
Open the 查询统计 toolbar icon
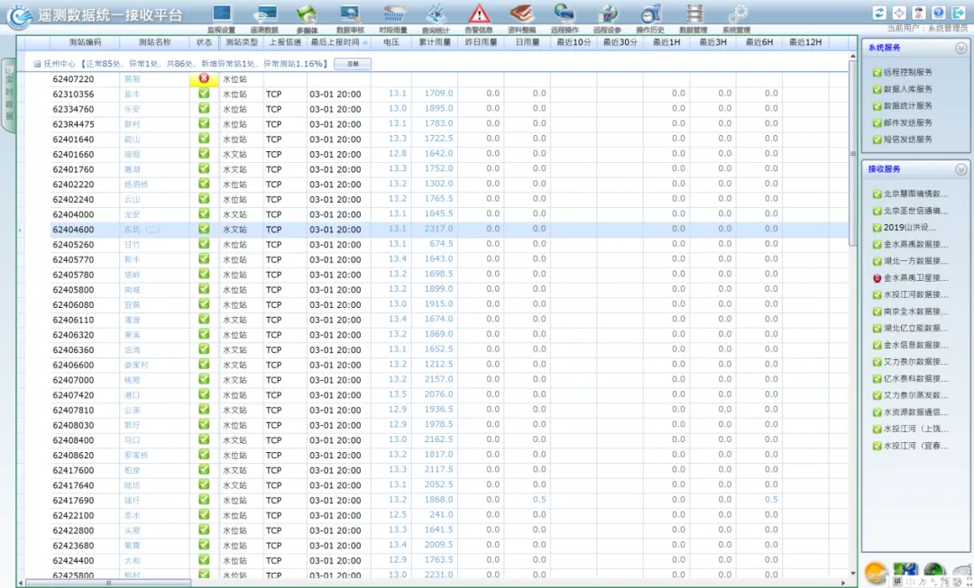tap(436, 14)
